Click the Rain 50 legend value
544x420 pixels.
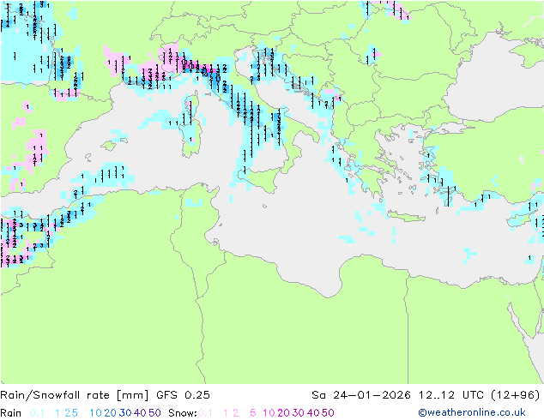[x=154, y=413]
